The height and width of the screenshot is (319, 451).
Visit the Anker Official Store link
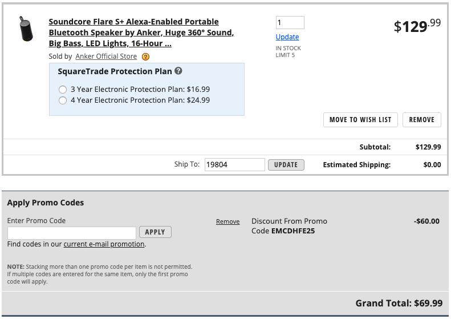106,56
